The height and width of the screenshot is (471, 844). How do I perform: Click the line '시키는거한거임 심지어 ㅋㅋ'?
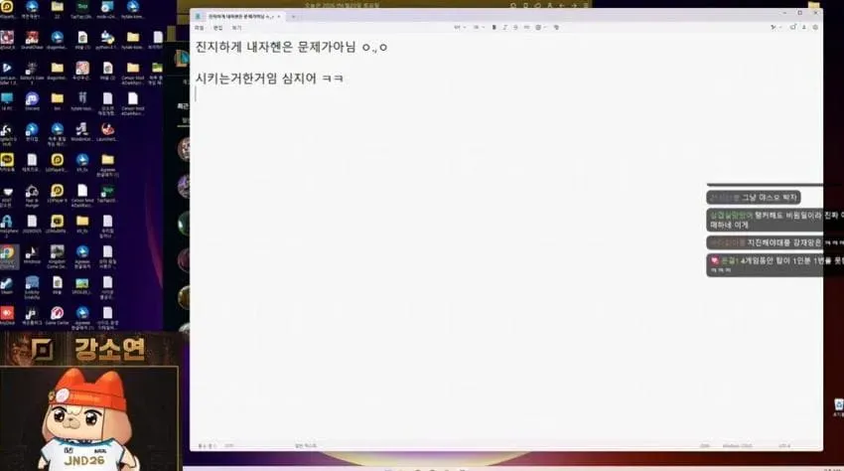pos(269,78)
